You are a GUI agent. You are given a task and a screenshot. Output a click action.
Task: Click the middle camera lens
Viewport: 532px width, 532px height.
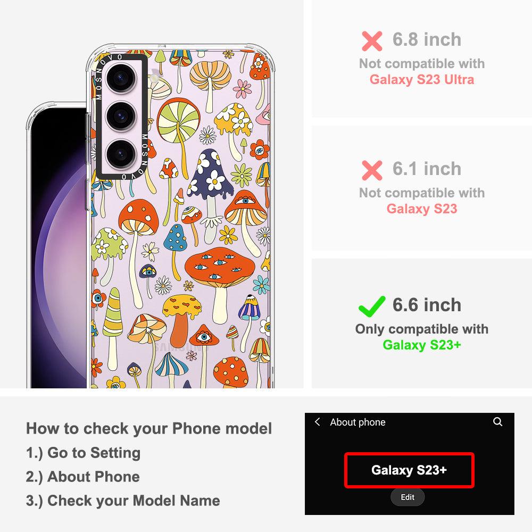tap(121, 117)
